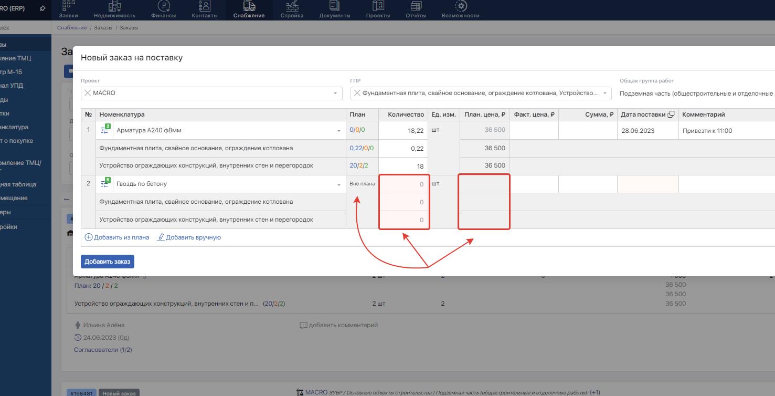The width and height of the screenshot is (775, 396).
Task: Click the delivery date field 28.06.2023
Action: click(647, 131)
